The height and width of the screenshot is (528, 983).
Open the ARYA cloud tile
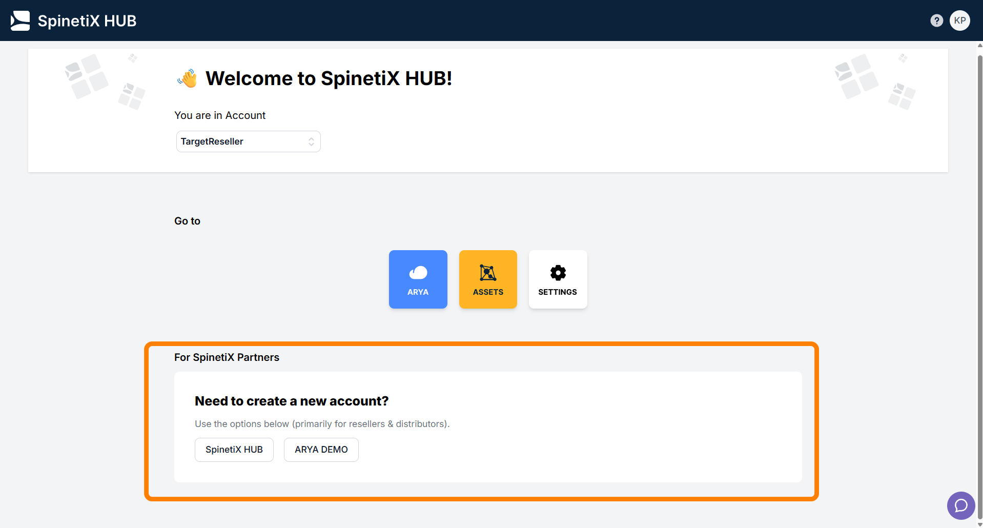(418, 279)
